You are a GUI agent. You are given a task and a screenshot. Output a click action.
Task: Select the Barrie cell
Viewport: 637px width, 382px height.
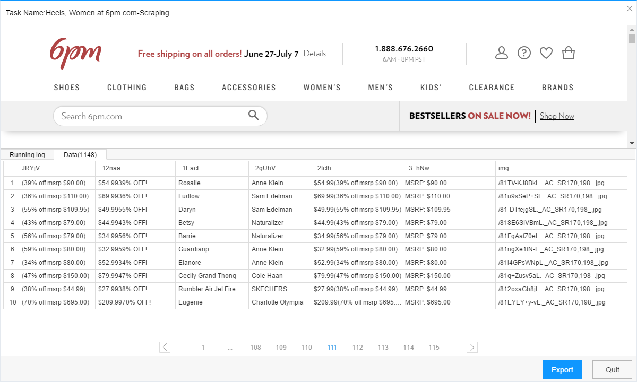(x=212, y=236)
